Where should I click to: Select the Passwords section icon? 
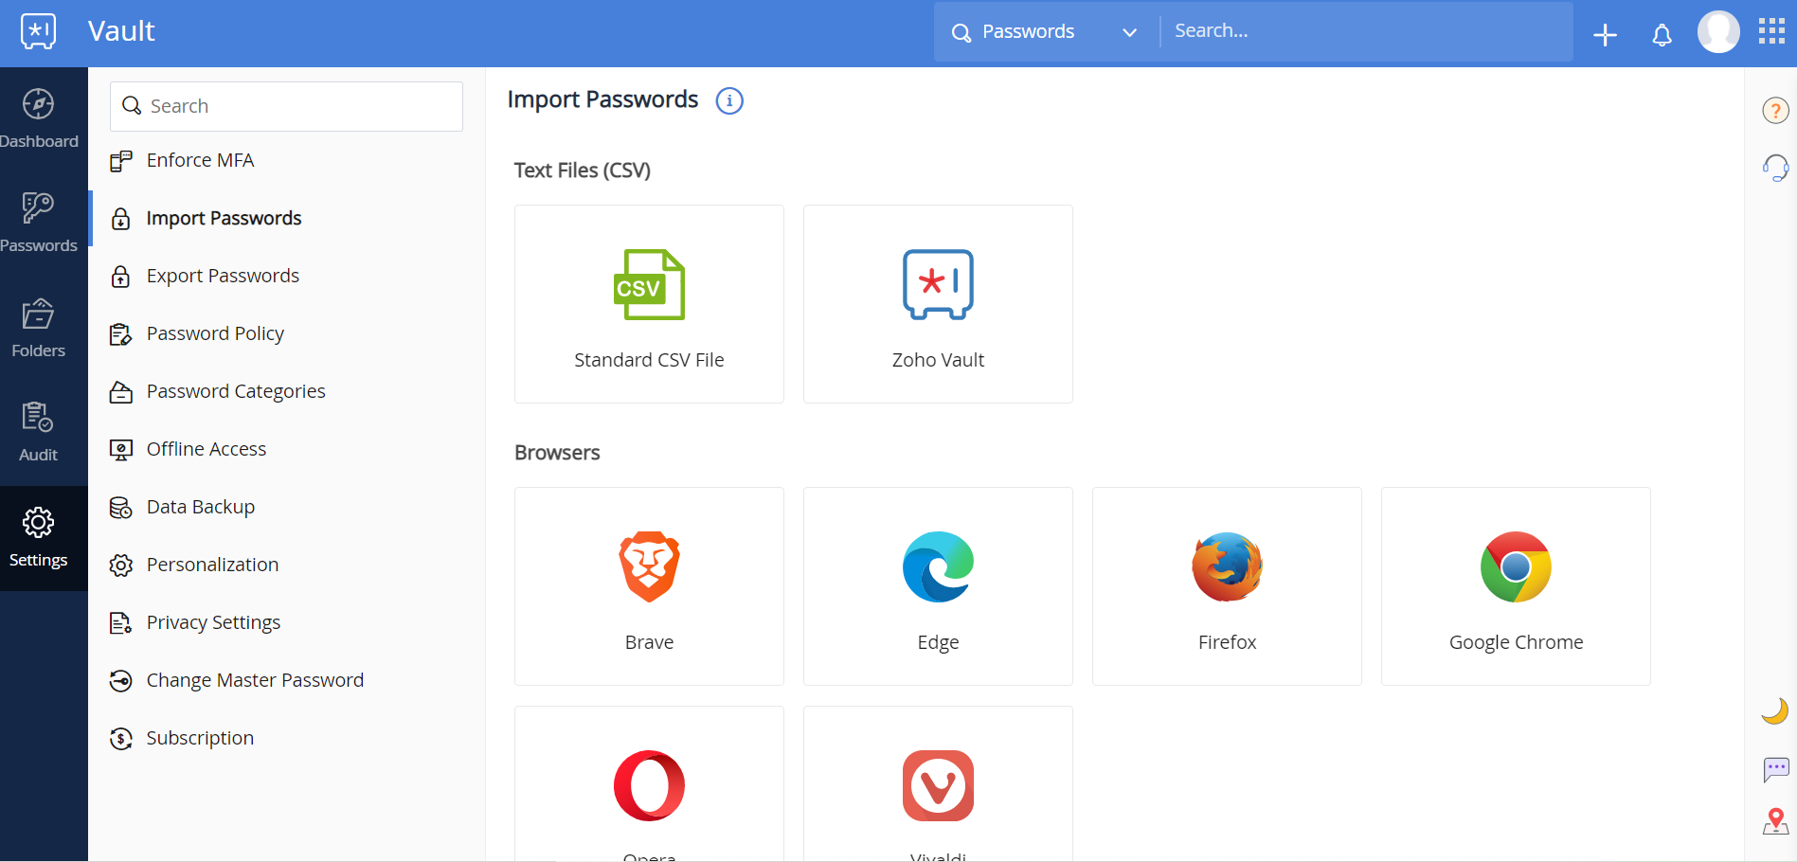[38, 218]
